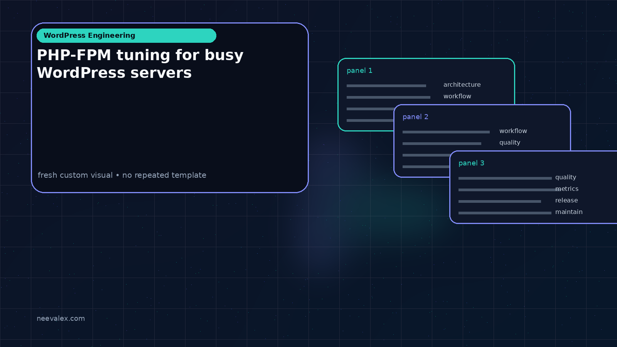Select the 'panel 2' title

tap(415, 117)
